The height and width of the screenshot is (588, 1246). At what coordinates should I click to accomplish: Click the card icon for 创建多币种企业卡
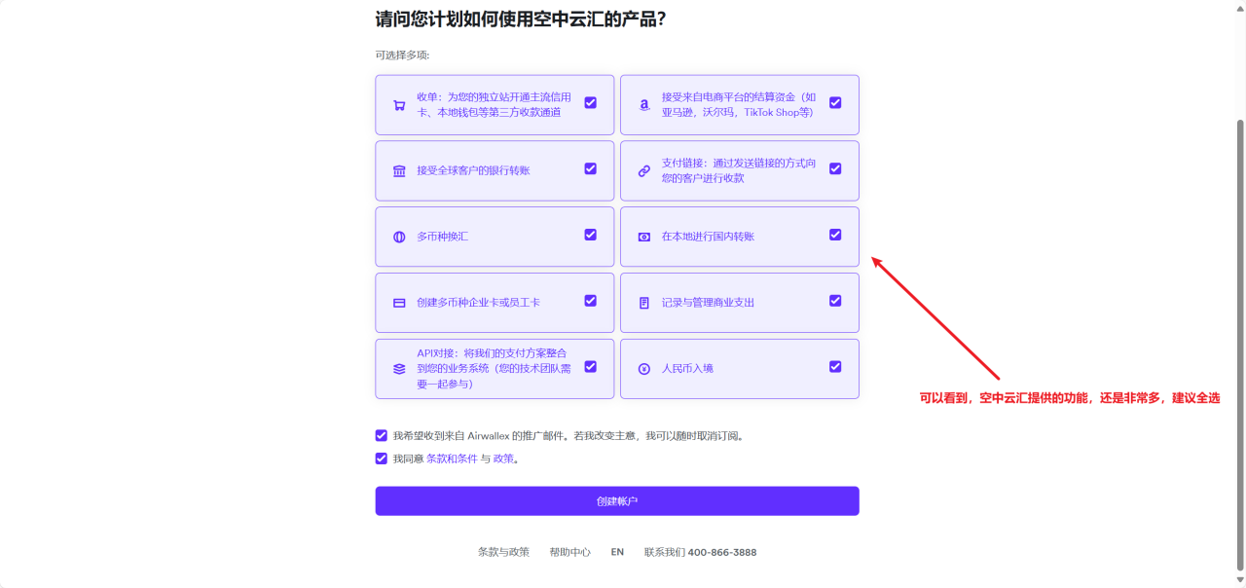point(399,303)
